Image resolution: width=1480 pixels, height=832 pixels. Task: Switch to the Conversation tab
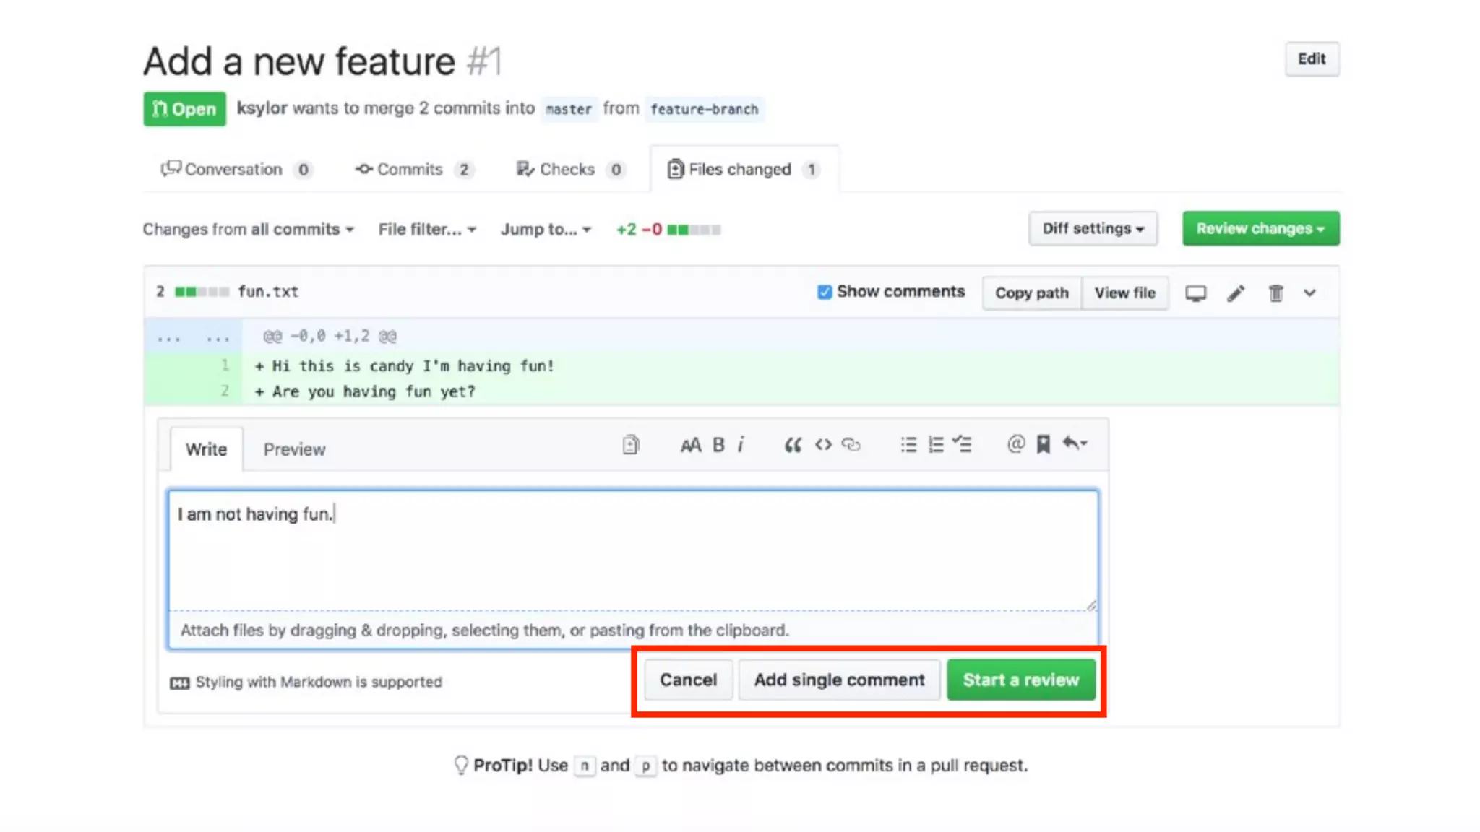(x=233, y=170)
